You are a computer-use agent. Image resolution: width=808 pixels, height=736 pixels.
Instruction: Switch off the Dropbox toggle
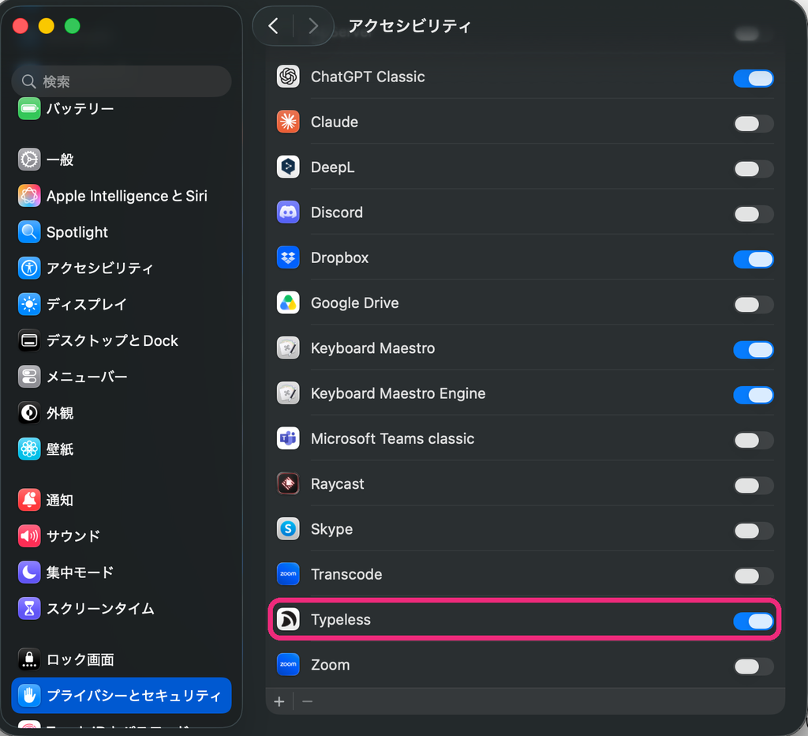[x=754, y=260]
